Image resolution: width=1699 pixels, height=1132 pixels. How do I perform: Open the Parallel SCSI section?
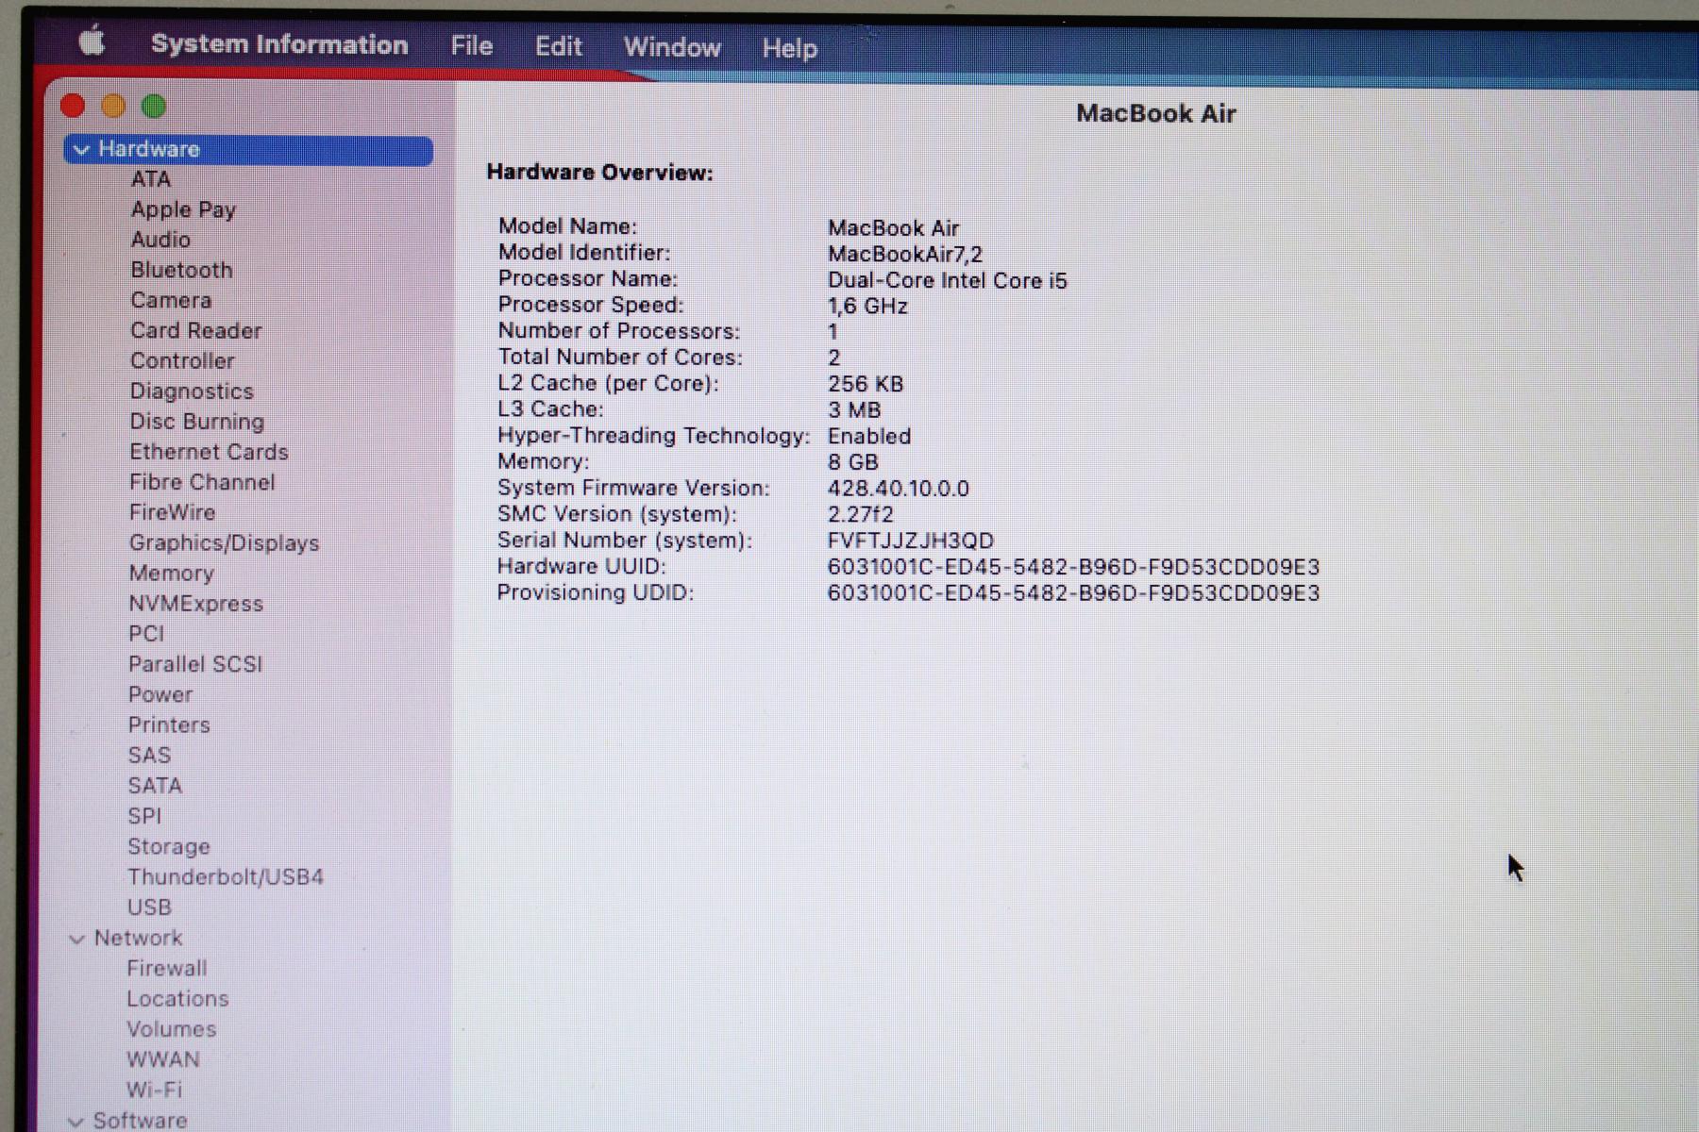click(195, 664)
